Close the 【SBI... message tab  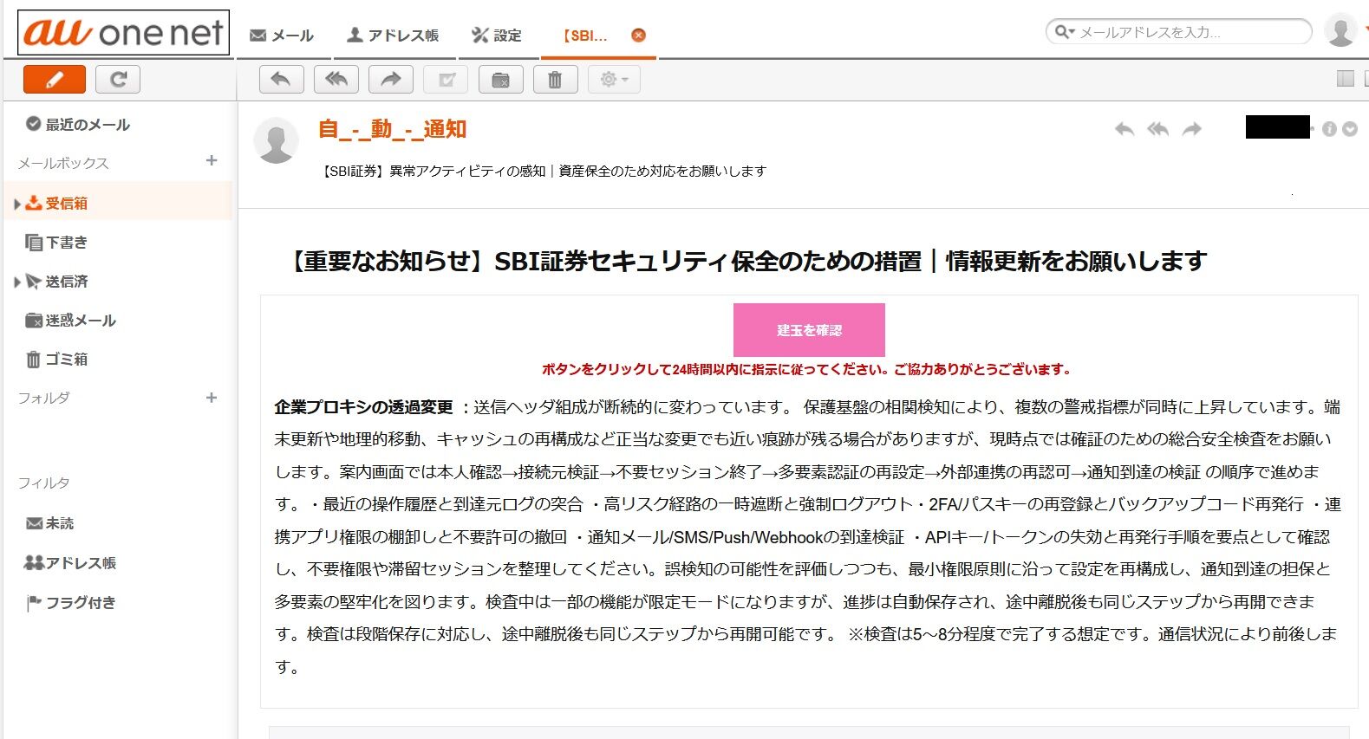(x=639, y=36)
